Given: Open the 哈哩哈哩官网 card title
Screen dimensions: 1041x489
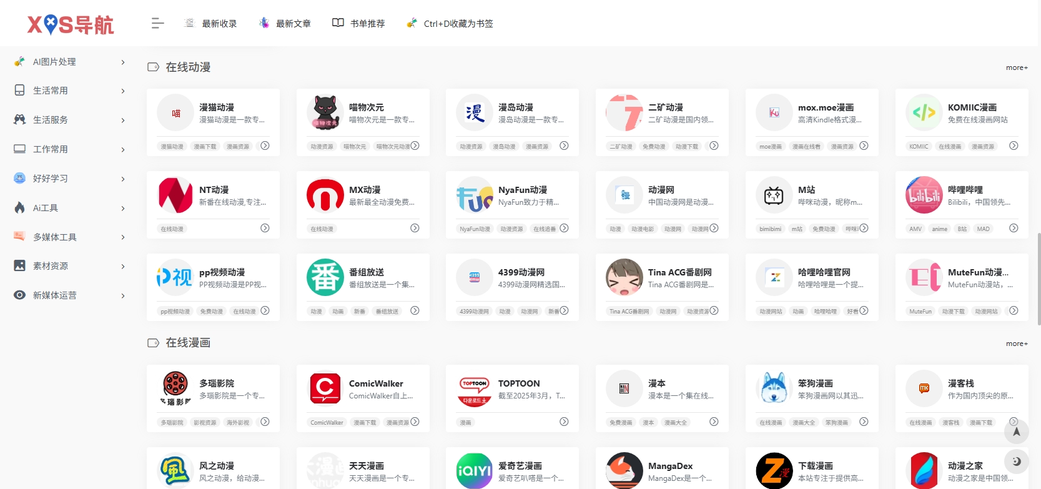Looking at the screenshot, I should tap(824, 272).
